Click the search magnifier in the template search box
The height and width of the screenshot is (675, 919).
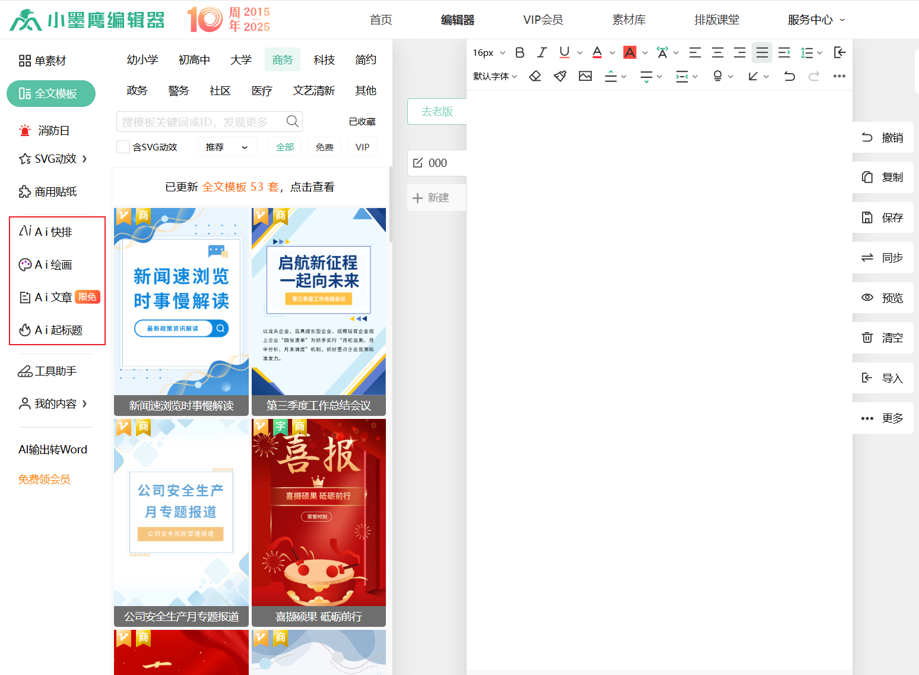pyautogui.click(x=292, y=121)
